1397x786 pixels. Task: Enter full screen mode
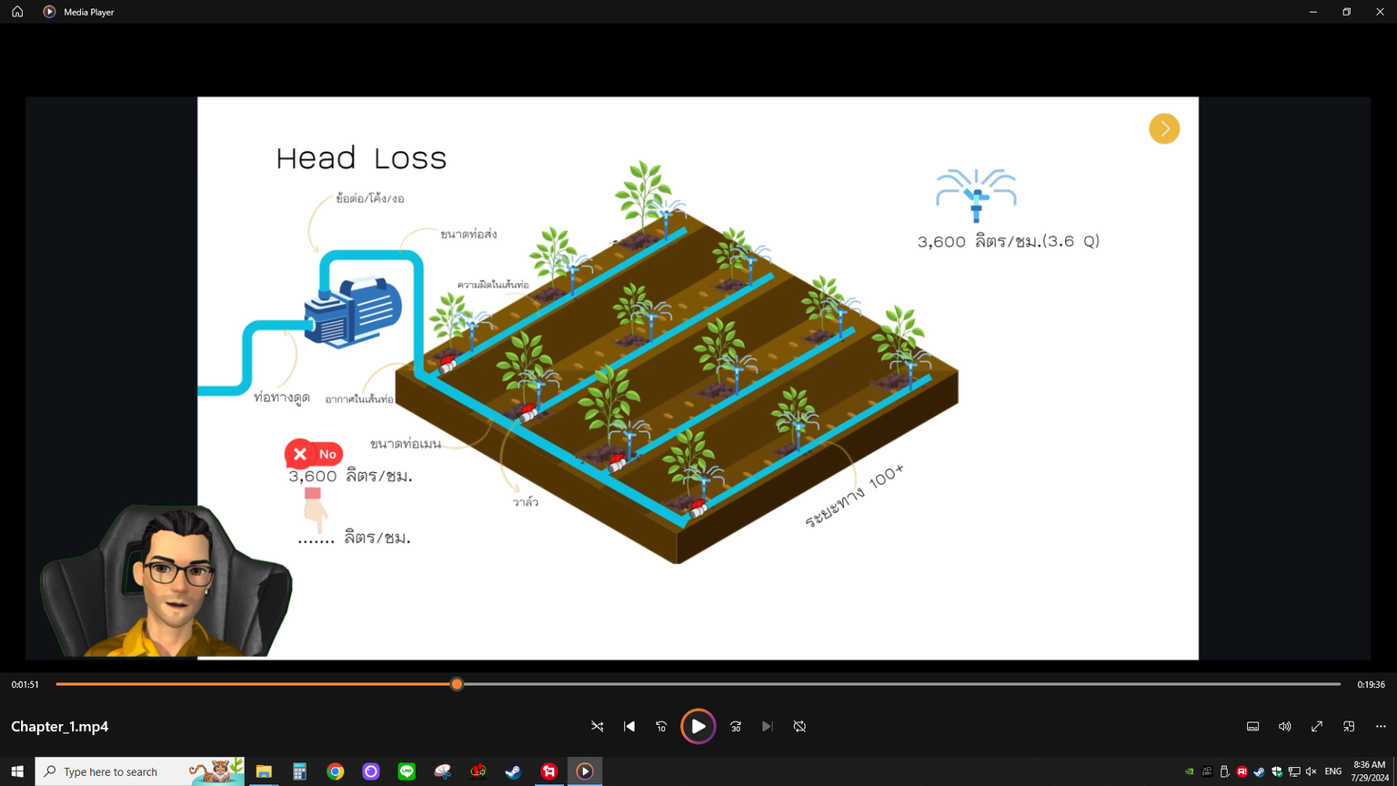1317,727
